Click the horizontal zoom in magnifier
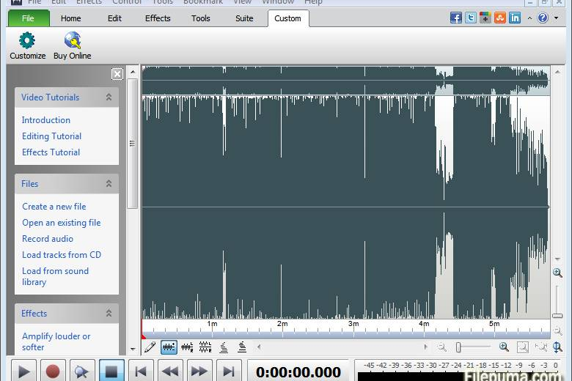Screen dimensions: 572x381 [504, 347]
